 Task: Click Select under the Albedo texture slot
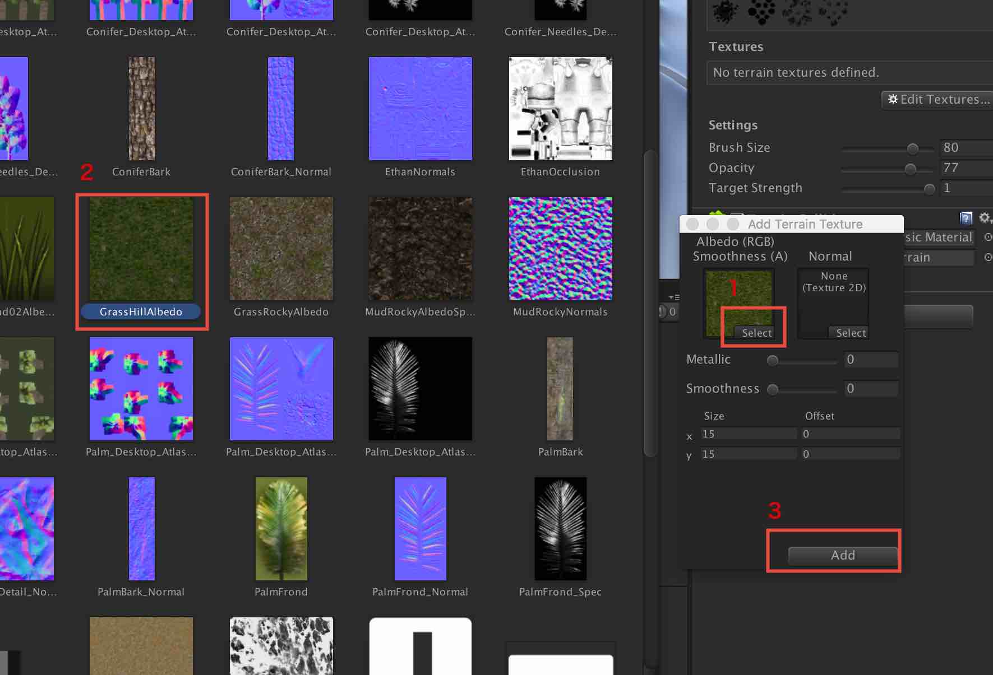(x=756, y=333)
